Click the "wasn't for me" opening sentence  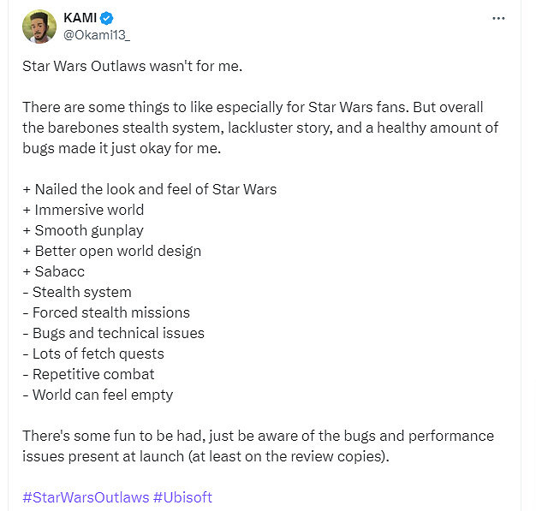point(133,66)
